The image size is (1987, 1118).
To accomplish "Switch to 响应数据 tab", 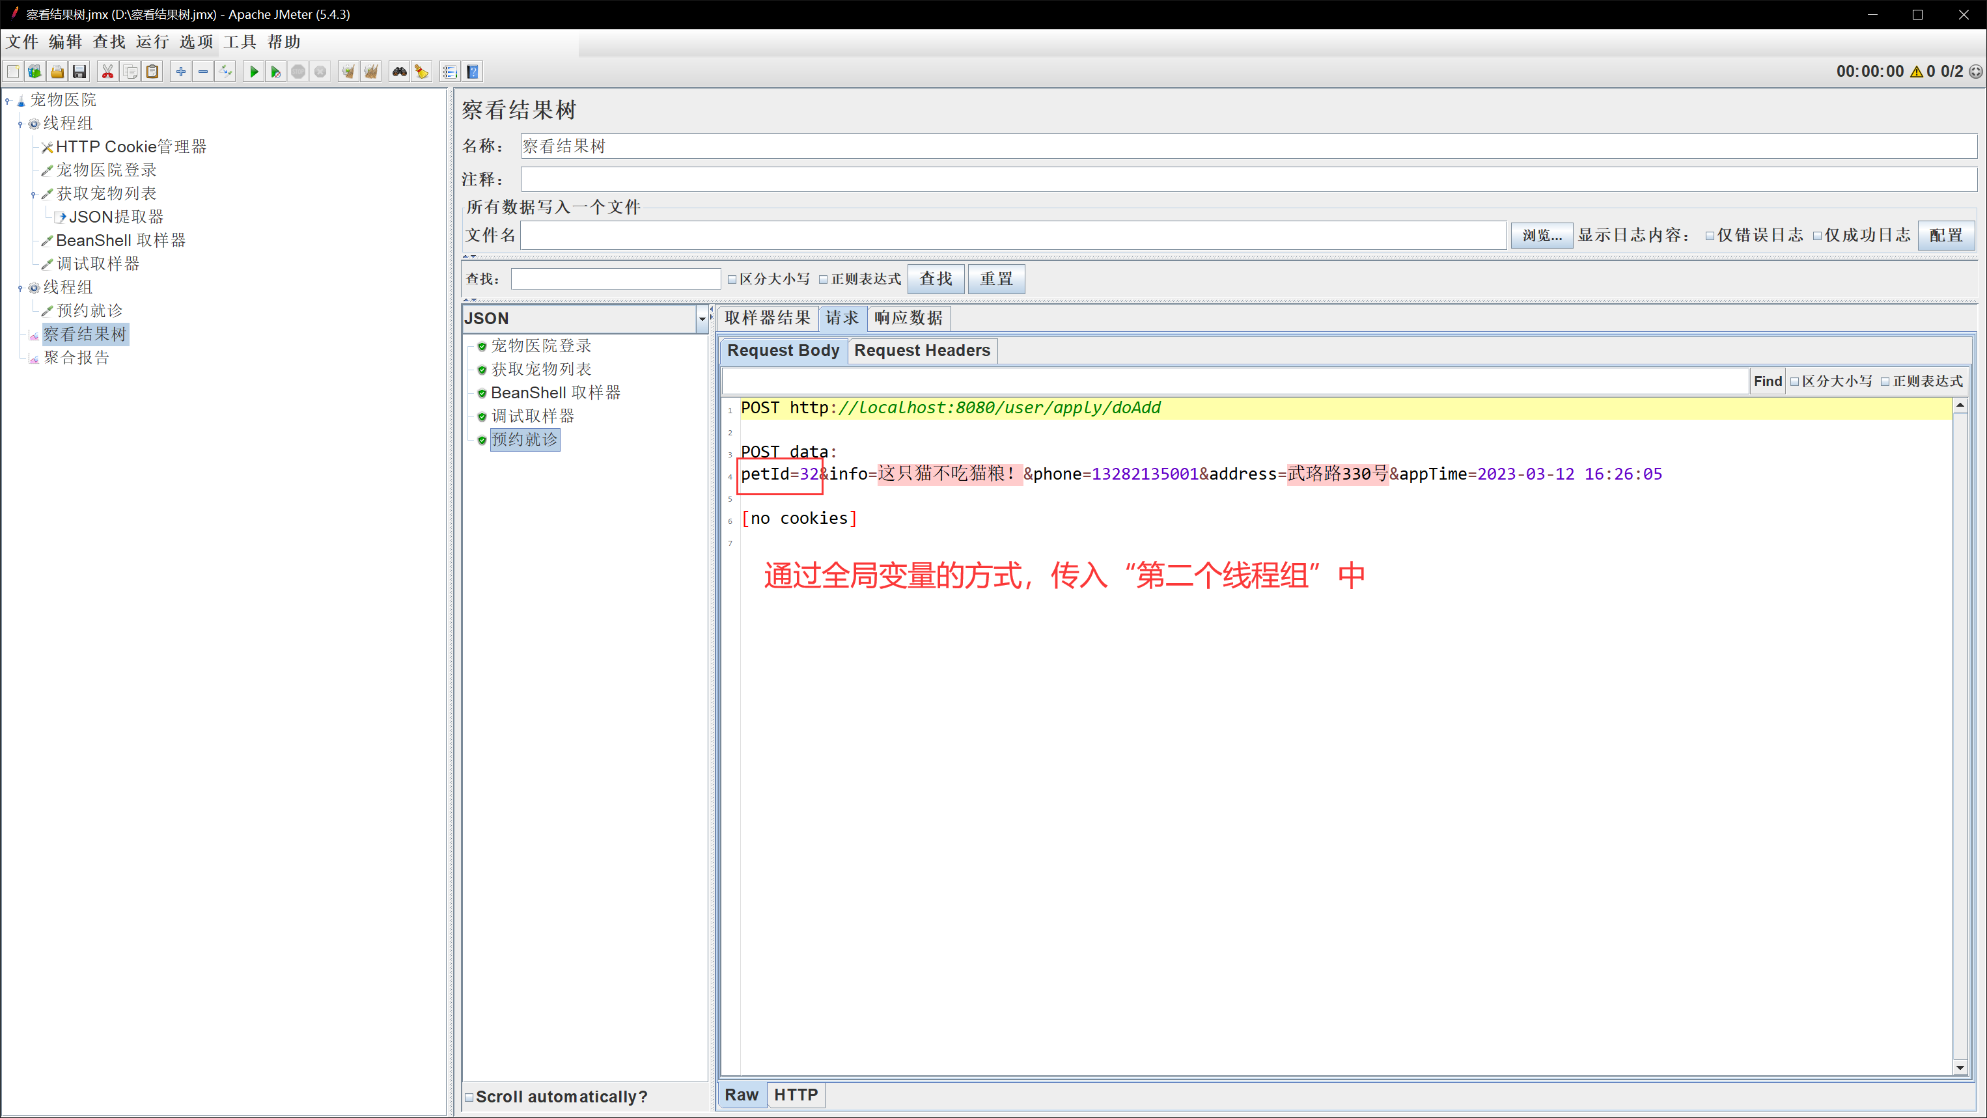I will tap(908, 318).
